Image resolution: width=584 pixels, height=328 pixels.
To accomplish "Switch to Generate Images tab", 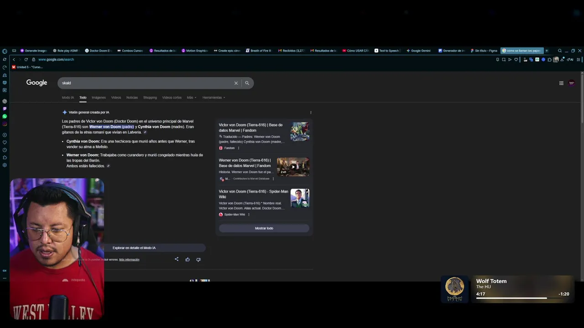I will coord(33,51).
